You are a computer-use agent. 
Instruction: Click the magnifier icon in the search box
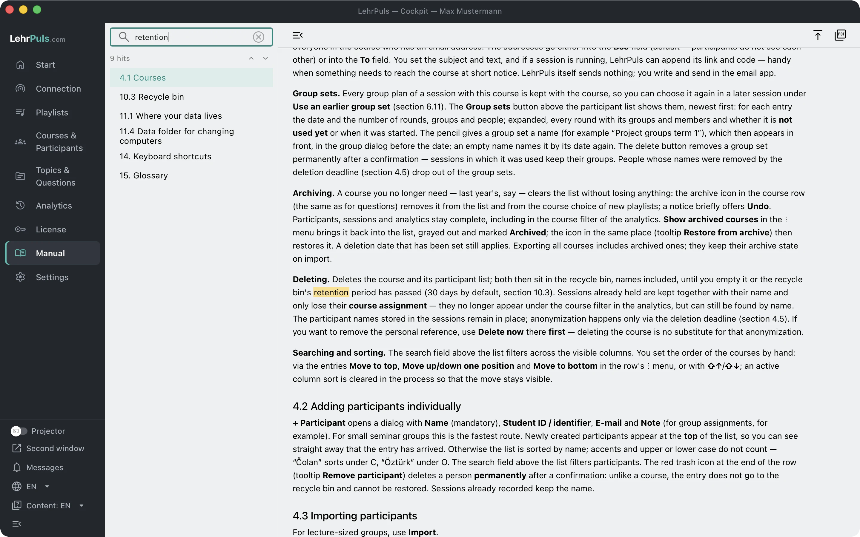(x=124, y=37)
